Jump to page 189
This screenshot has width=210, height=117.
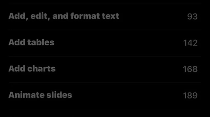190,96
